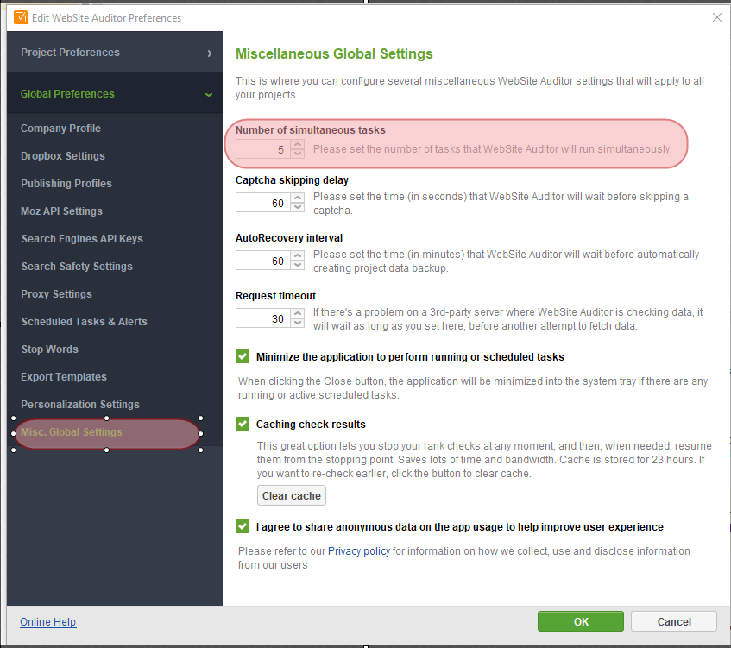Screen dimensions: 731x648
Task: Click the Request timeout field
Action: pyautogui.click(x=263, y=318)
